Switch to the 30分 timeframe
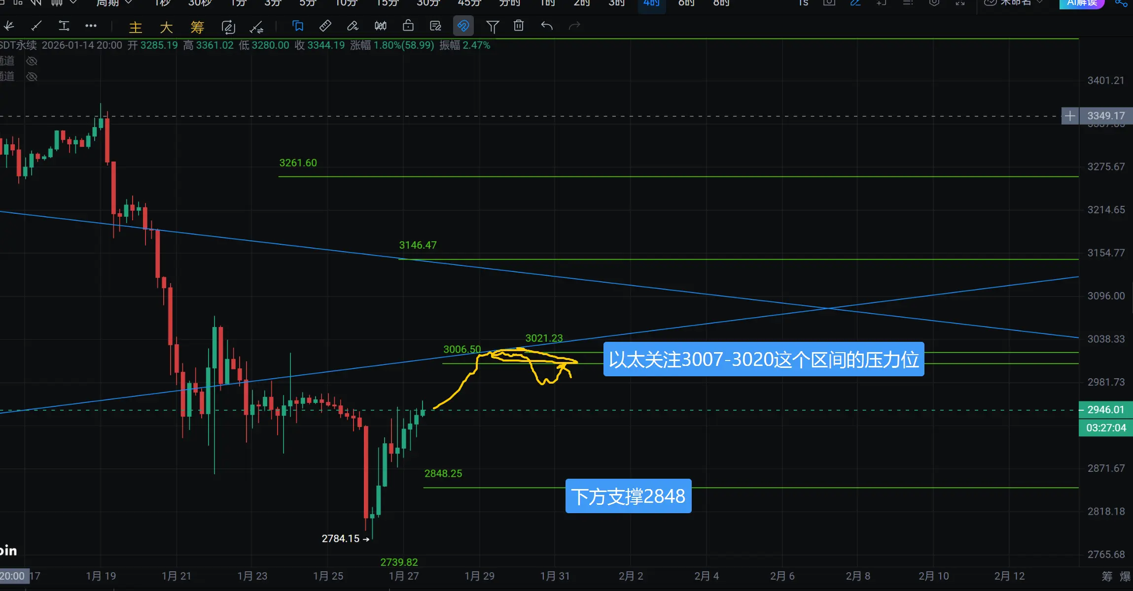The image size is (1133, 591). click(x=427, y=3)
